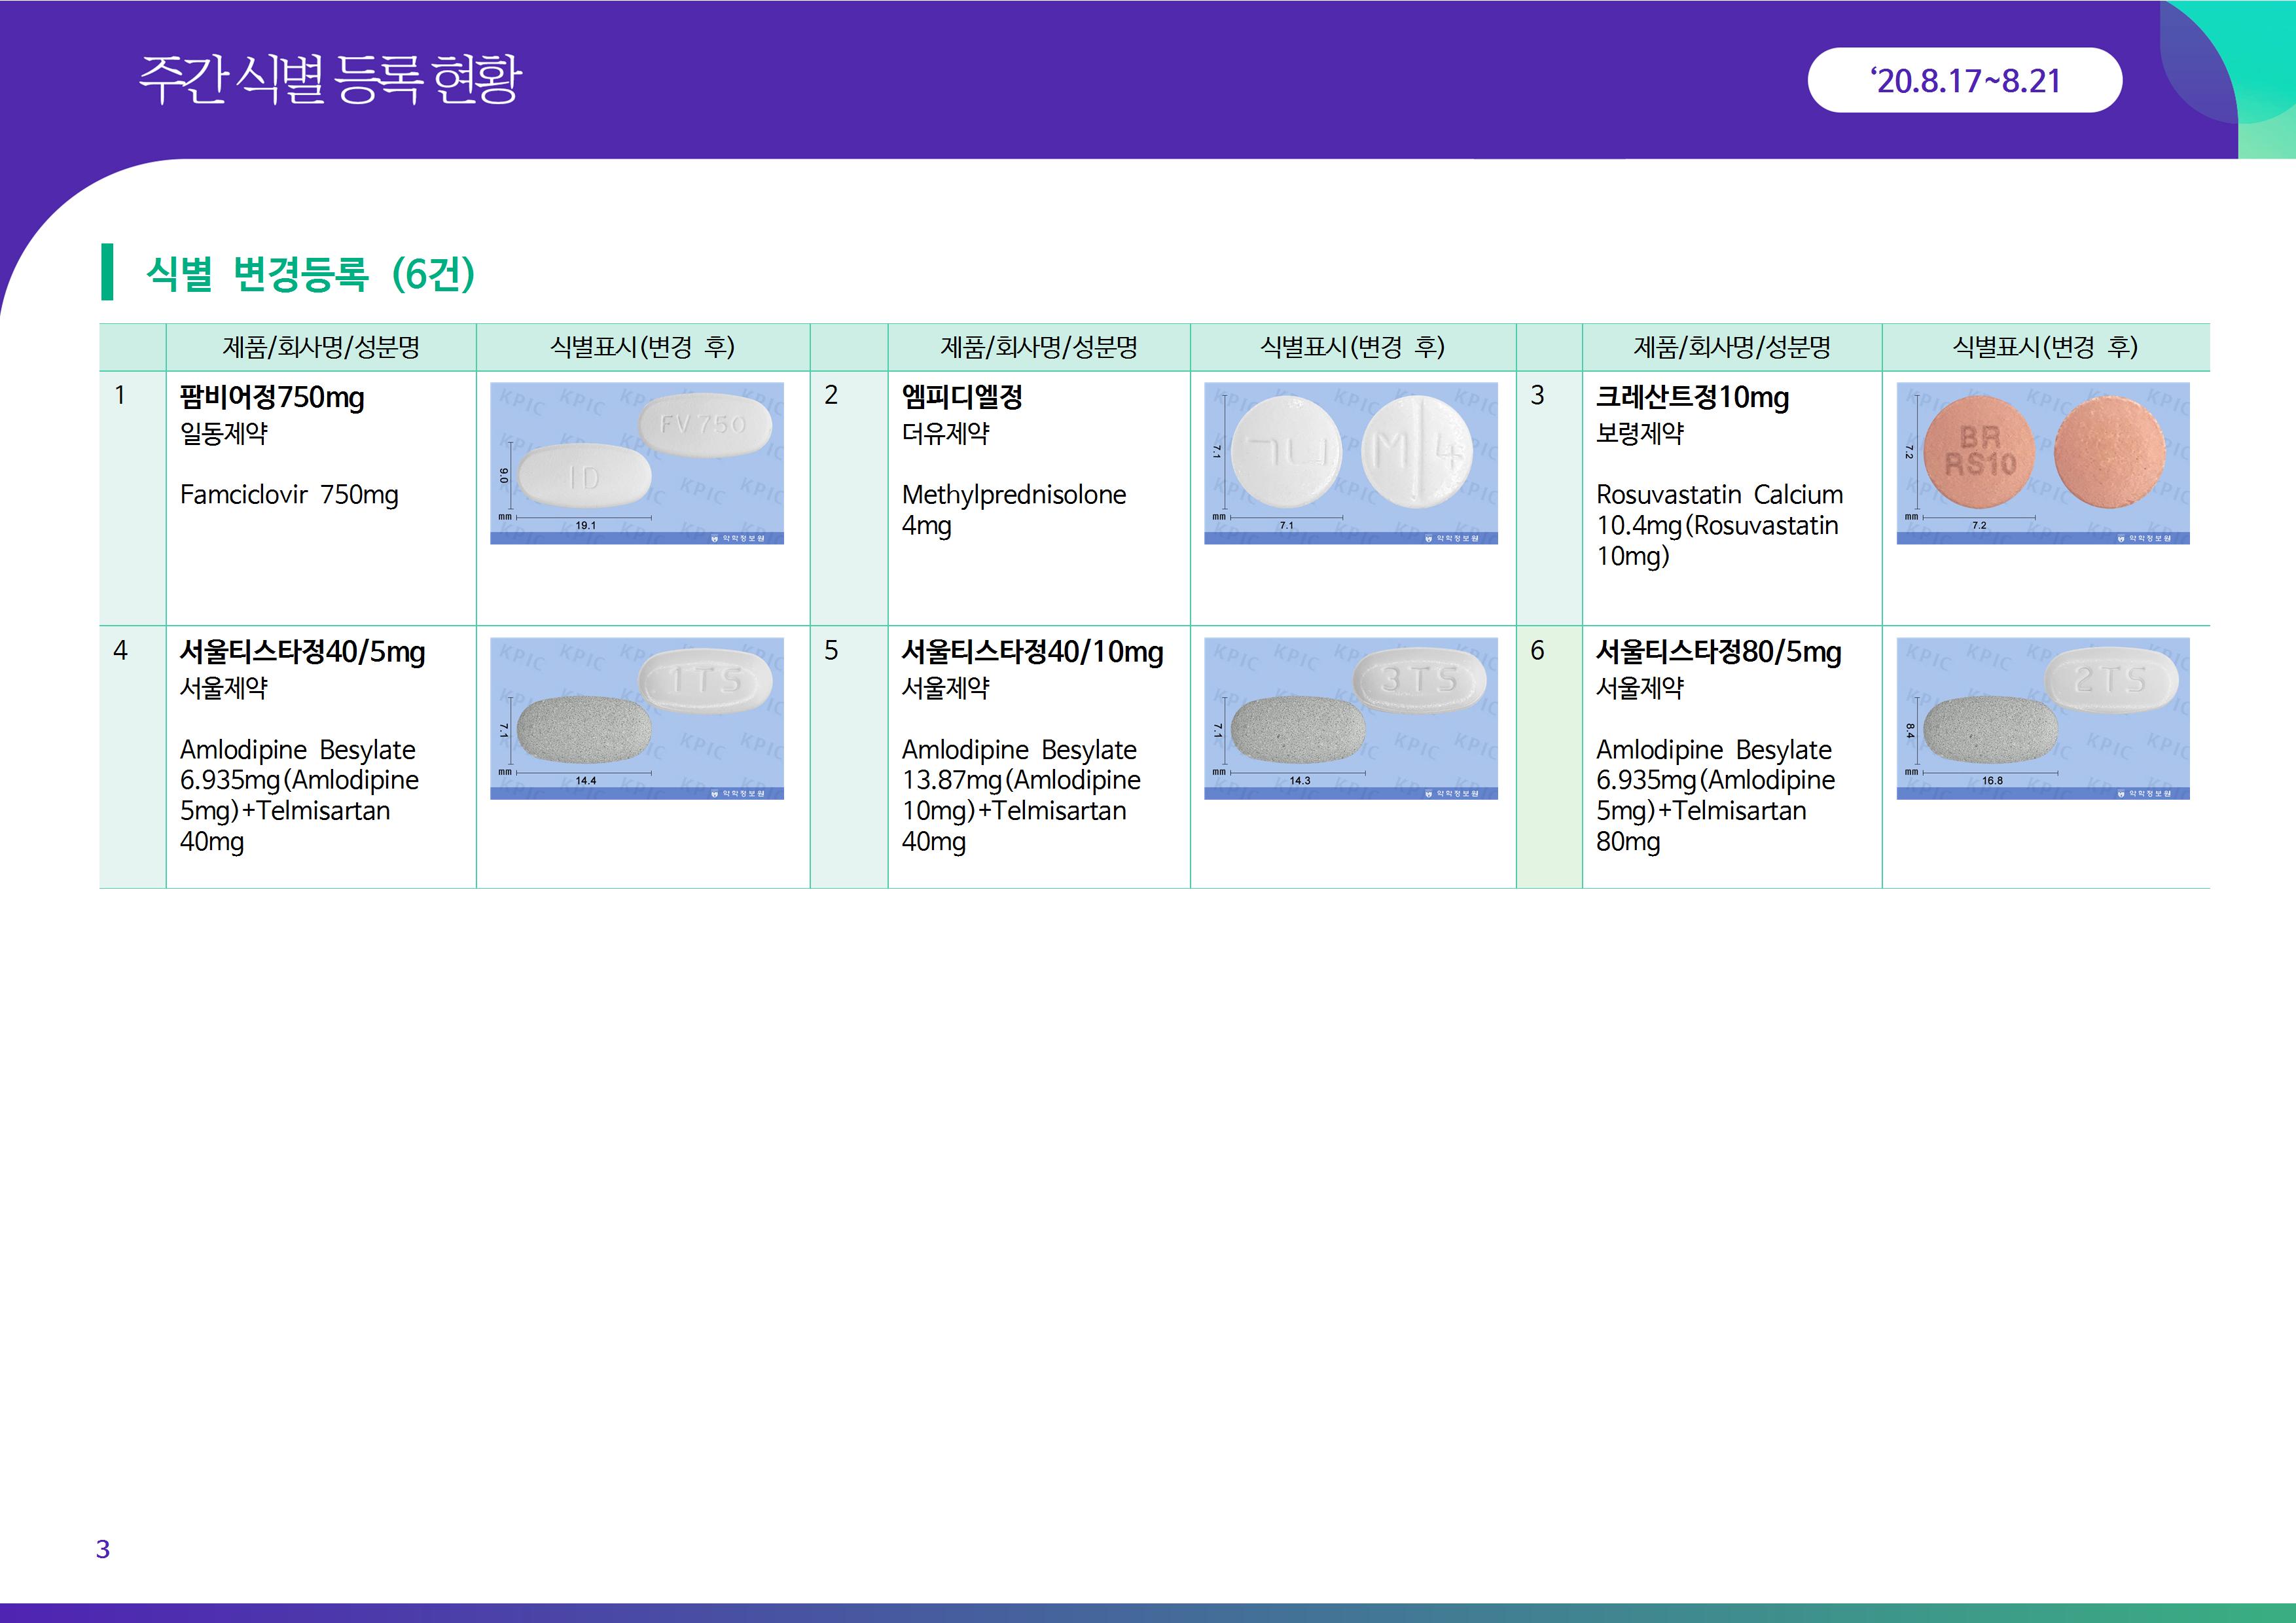Click the 엠피디엘정 pill image
Image resolution: width=2296 pixels, height=1623 pixels.
(1350, 463)
